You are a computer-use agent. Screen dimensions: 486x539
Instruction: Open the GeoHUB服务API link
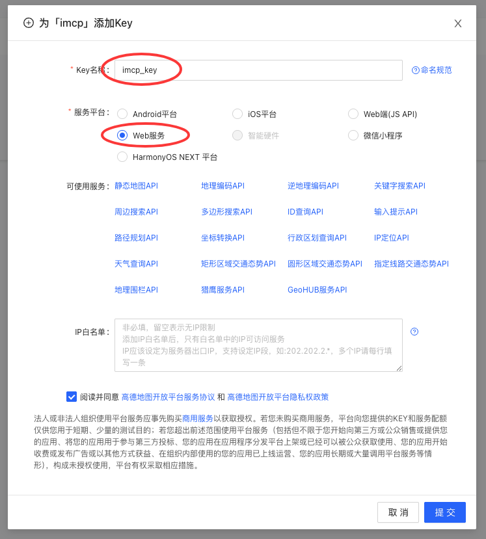click(317, 290)
